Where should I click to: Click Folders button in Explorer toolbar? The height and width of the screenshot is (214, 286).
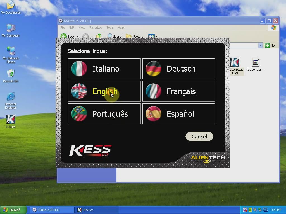(x=135, y=36)
